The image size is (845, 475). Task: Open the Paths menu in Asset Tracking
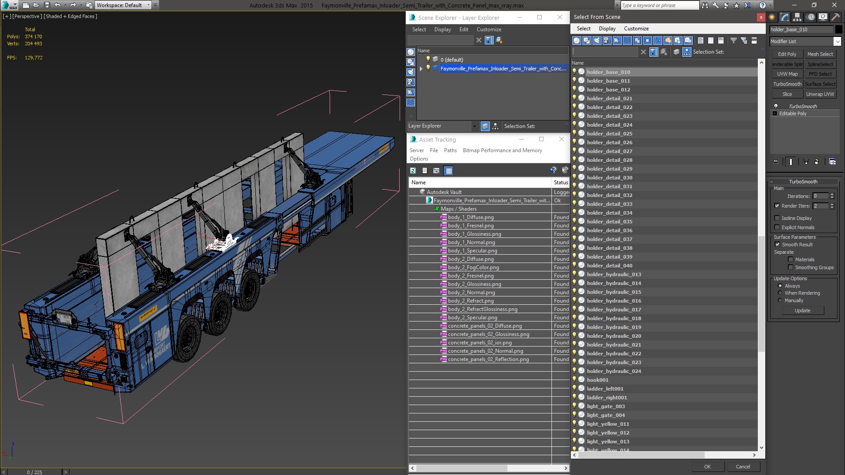pos(450,150)
